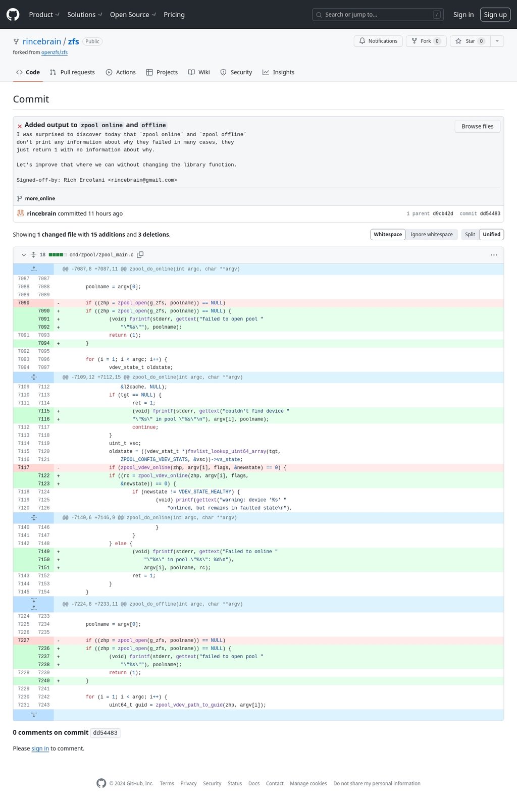517x805 pixels.
Task: Open the Pull requests tab
Action: [x=72, y=72]
